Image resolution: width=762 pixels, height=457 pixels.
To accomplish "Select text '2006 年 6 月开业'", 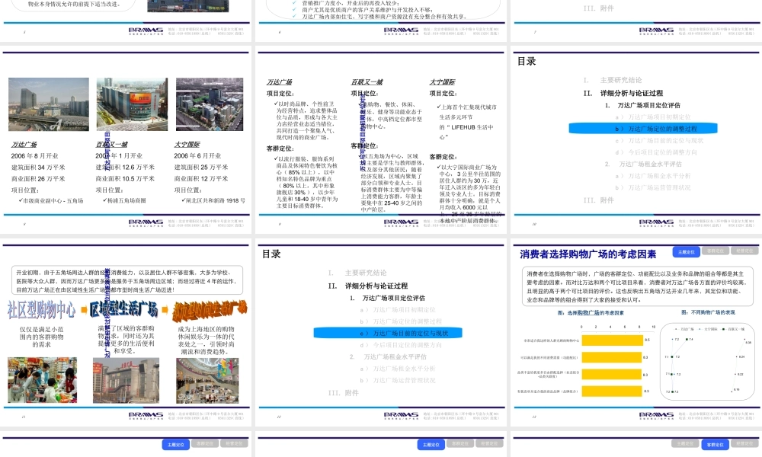I will coord(197,156).
